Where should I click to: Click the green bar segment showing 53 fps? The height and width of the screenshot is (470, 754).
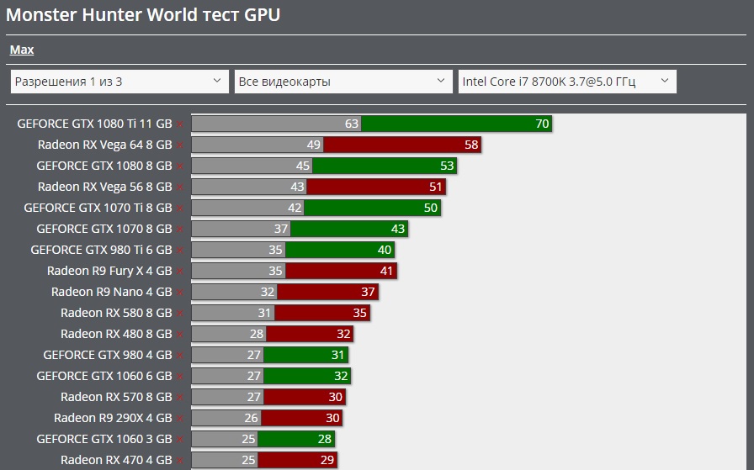tap(385, 166)
